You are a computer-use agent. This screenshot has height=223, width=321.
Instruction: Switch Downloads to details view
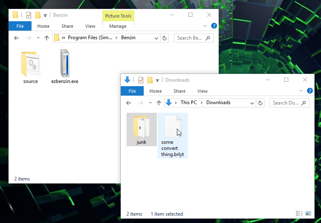(x=299, y=214)
